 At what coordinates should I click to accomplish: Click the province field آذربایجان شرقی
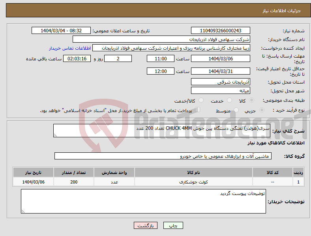[221, 82]
